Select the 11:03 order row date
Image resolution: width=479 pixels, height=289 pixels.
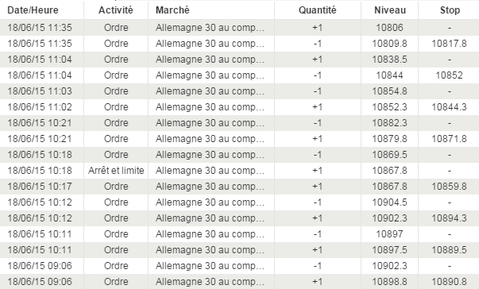(x=40, y=91)
